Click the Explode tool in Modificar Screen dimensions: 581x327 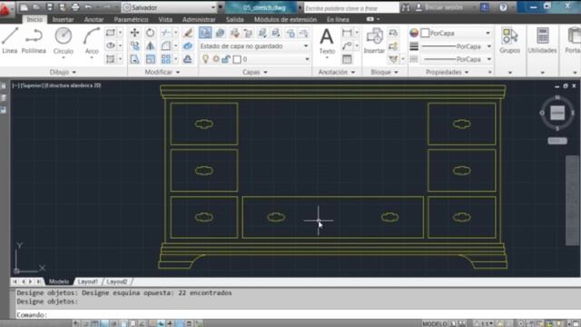pyautogui.click(x=188, y=46)
